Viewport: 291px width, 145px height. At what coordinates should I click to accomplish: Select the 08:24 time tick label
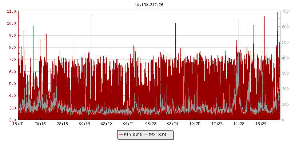coord(173,124)
